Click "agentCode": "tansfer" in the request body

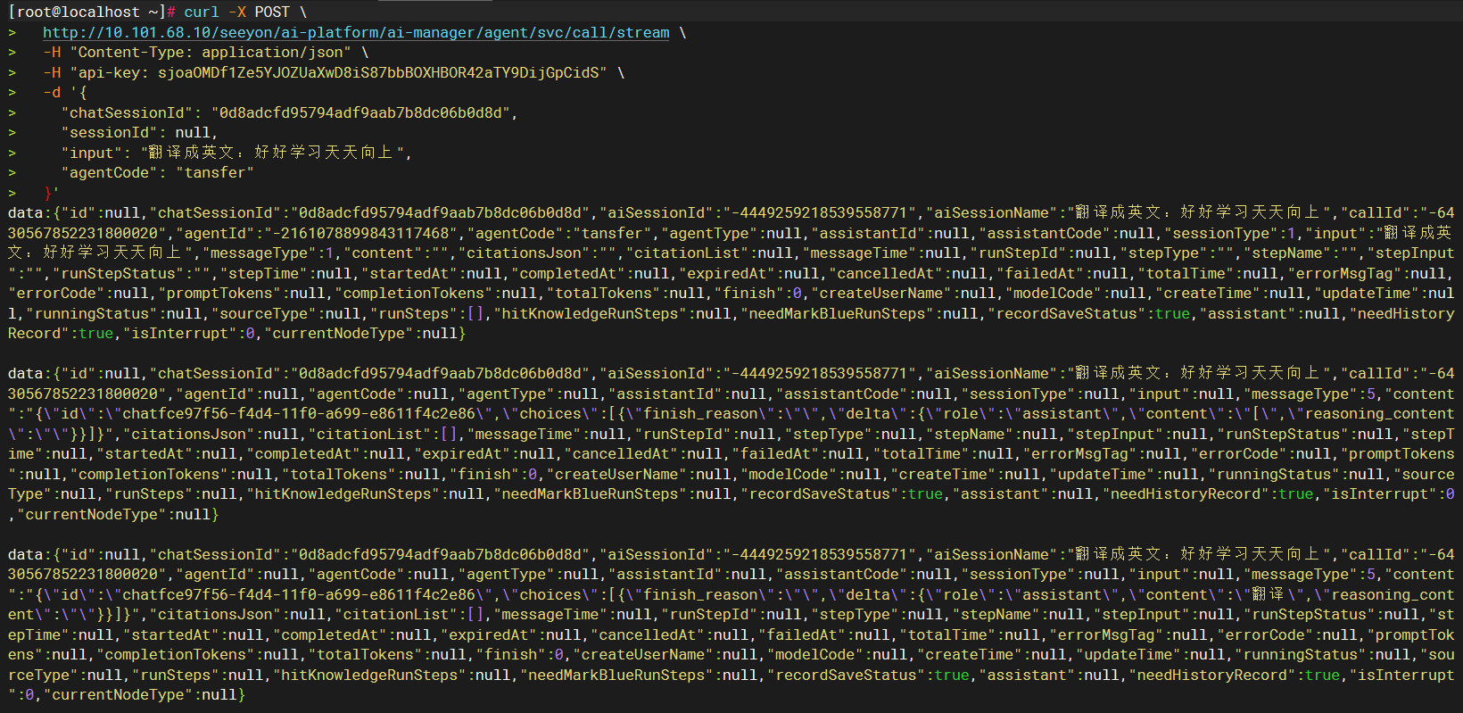[x=157, y=173]
